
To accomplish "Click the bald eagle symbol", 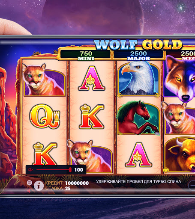I will point(139,79).
